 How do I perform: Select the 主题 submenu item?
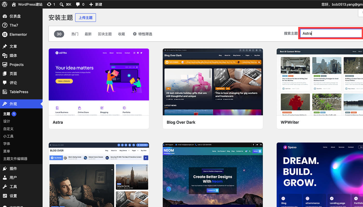[x=7, y=114]
